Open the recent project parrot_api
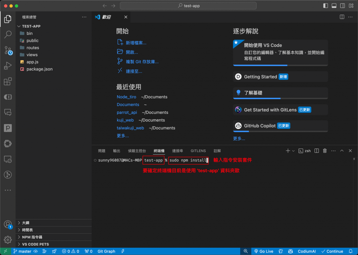358x255 pixels. click(127, 112)
